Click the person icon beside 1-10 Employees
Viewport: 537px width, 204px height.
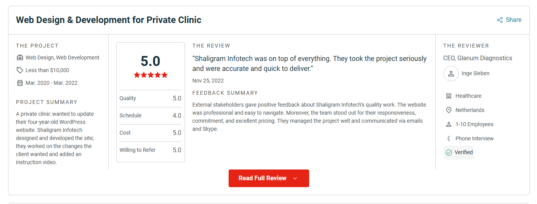pos(449,124)
